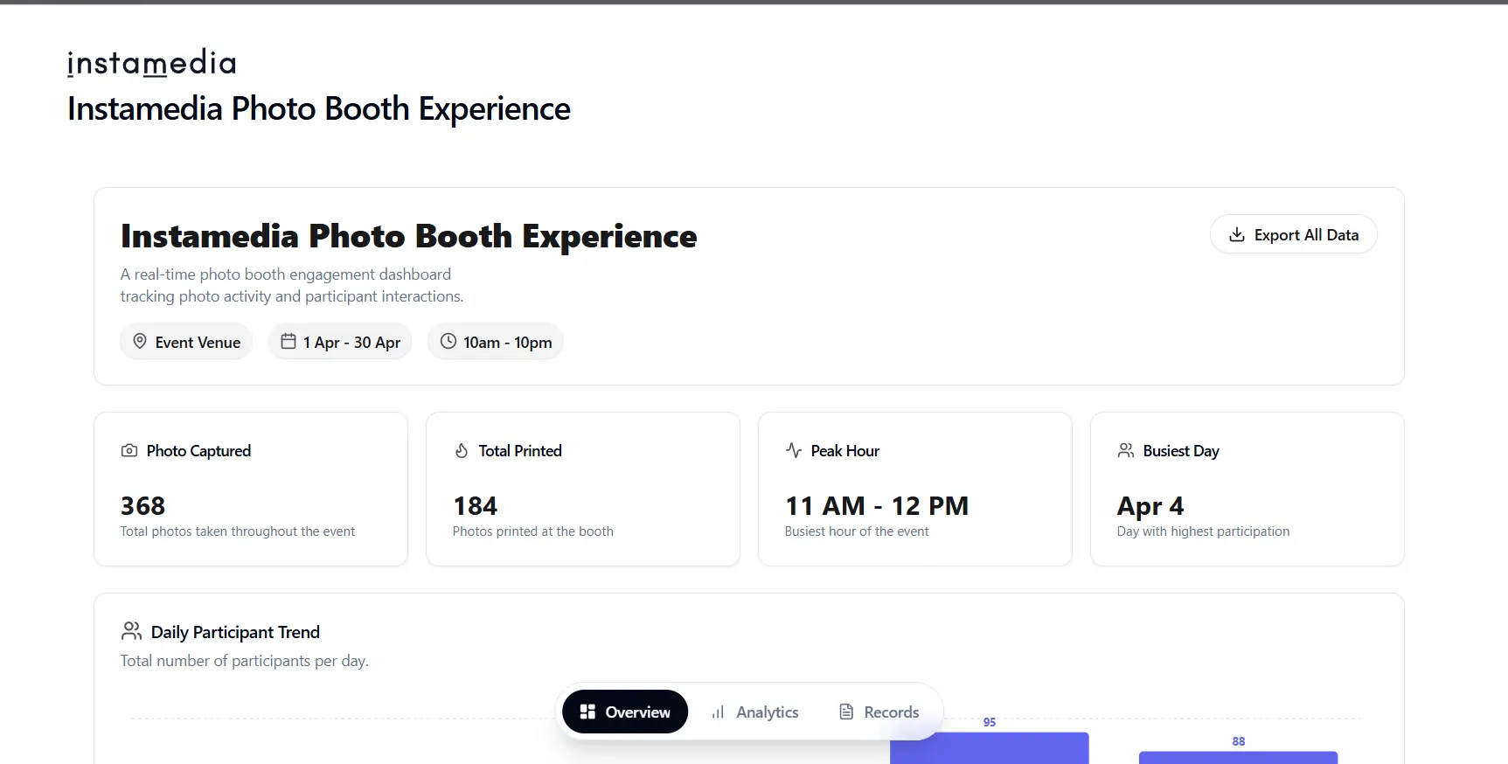Click the calendar icon beside 1 Apr - 30 Apr

(x=288, y=341)
